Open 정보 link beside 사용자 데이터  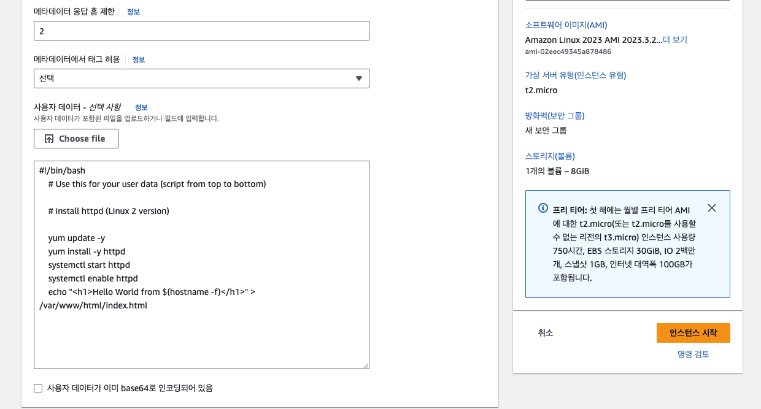[141, 107]
